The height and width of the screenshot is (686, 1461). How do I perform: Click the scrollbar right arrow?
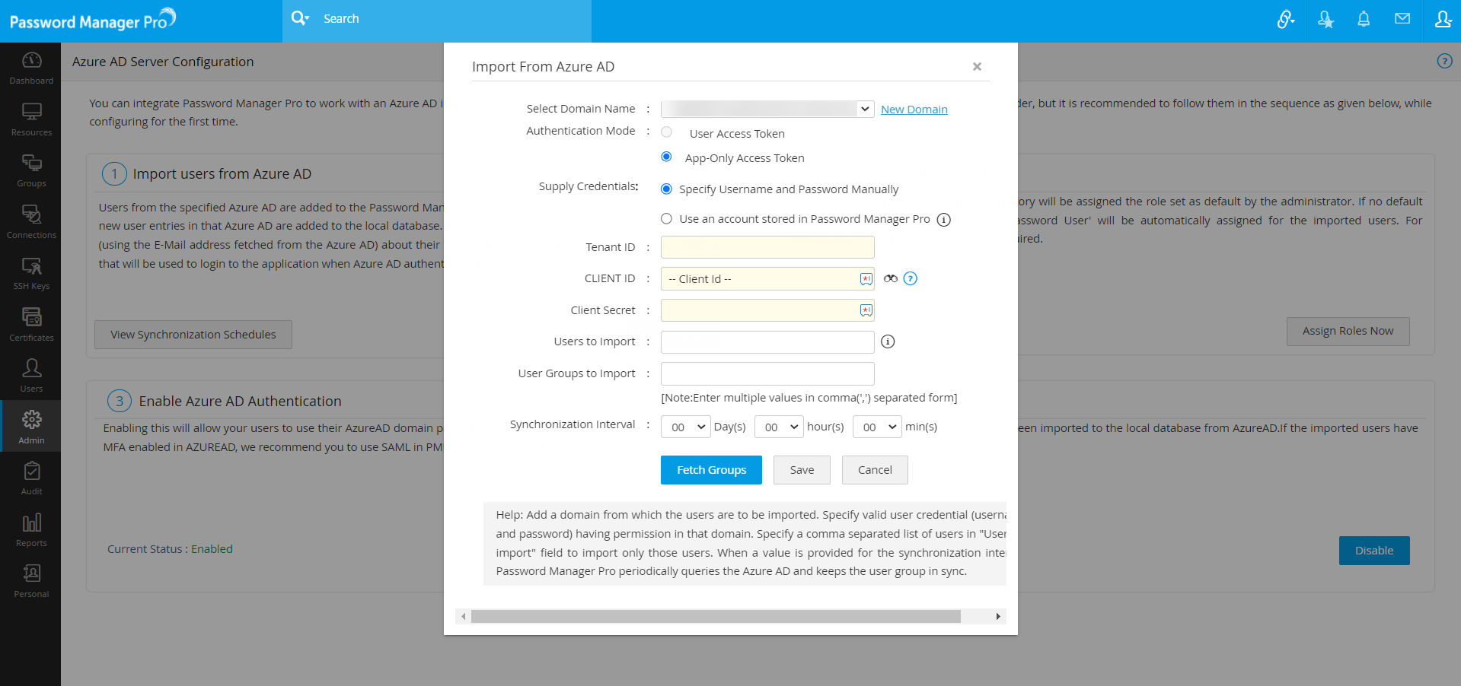click(998, 616)
